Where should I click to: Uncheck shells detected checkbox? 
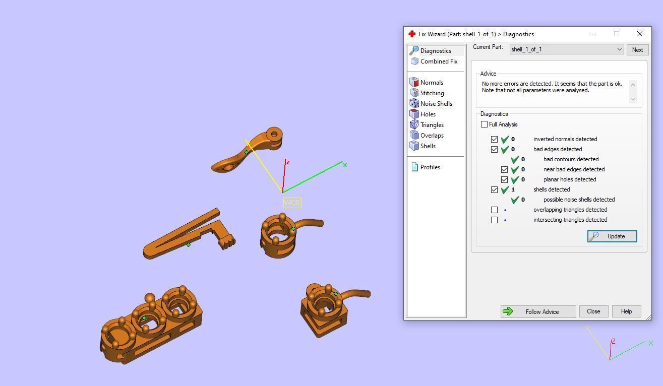click(494, 189)
